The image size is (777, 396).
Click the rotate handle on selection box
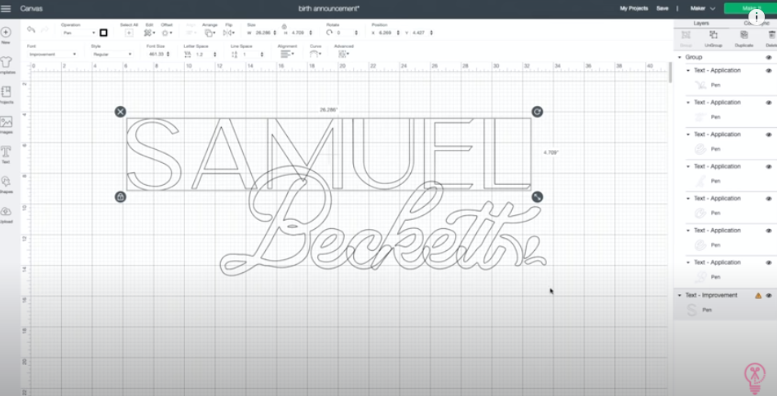537,112
